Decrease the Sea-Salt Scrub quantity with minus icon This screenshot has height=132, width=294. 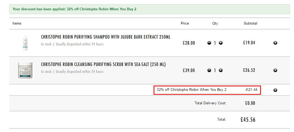click(209, 70)
